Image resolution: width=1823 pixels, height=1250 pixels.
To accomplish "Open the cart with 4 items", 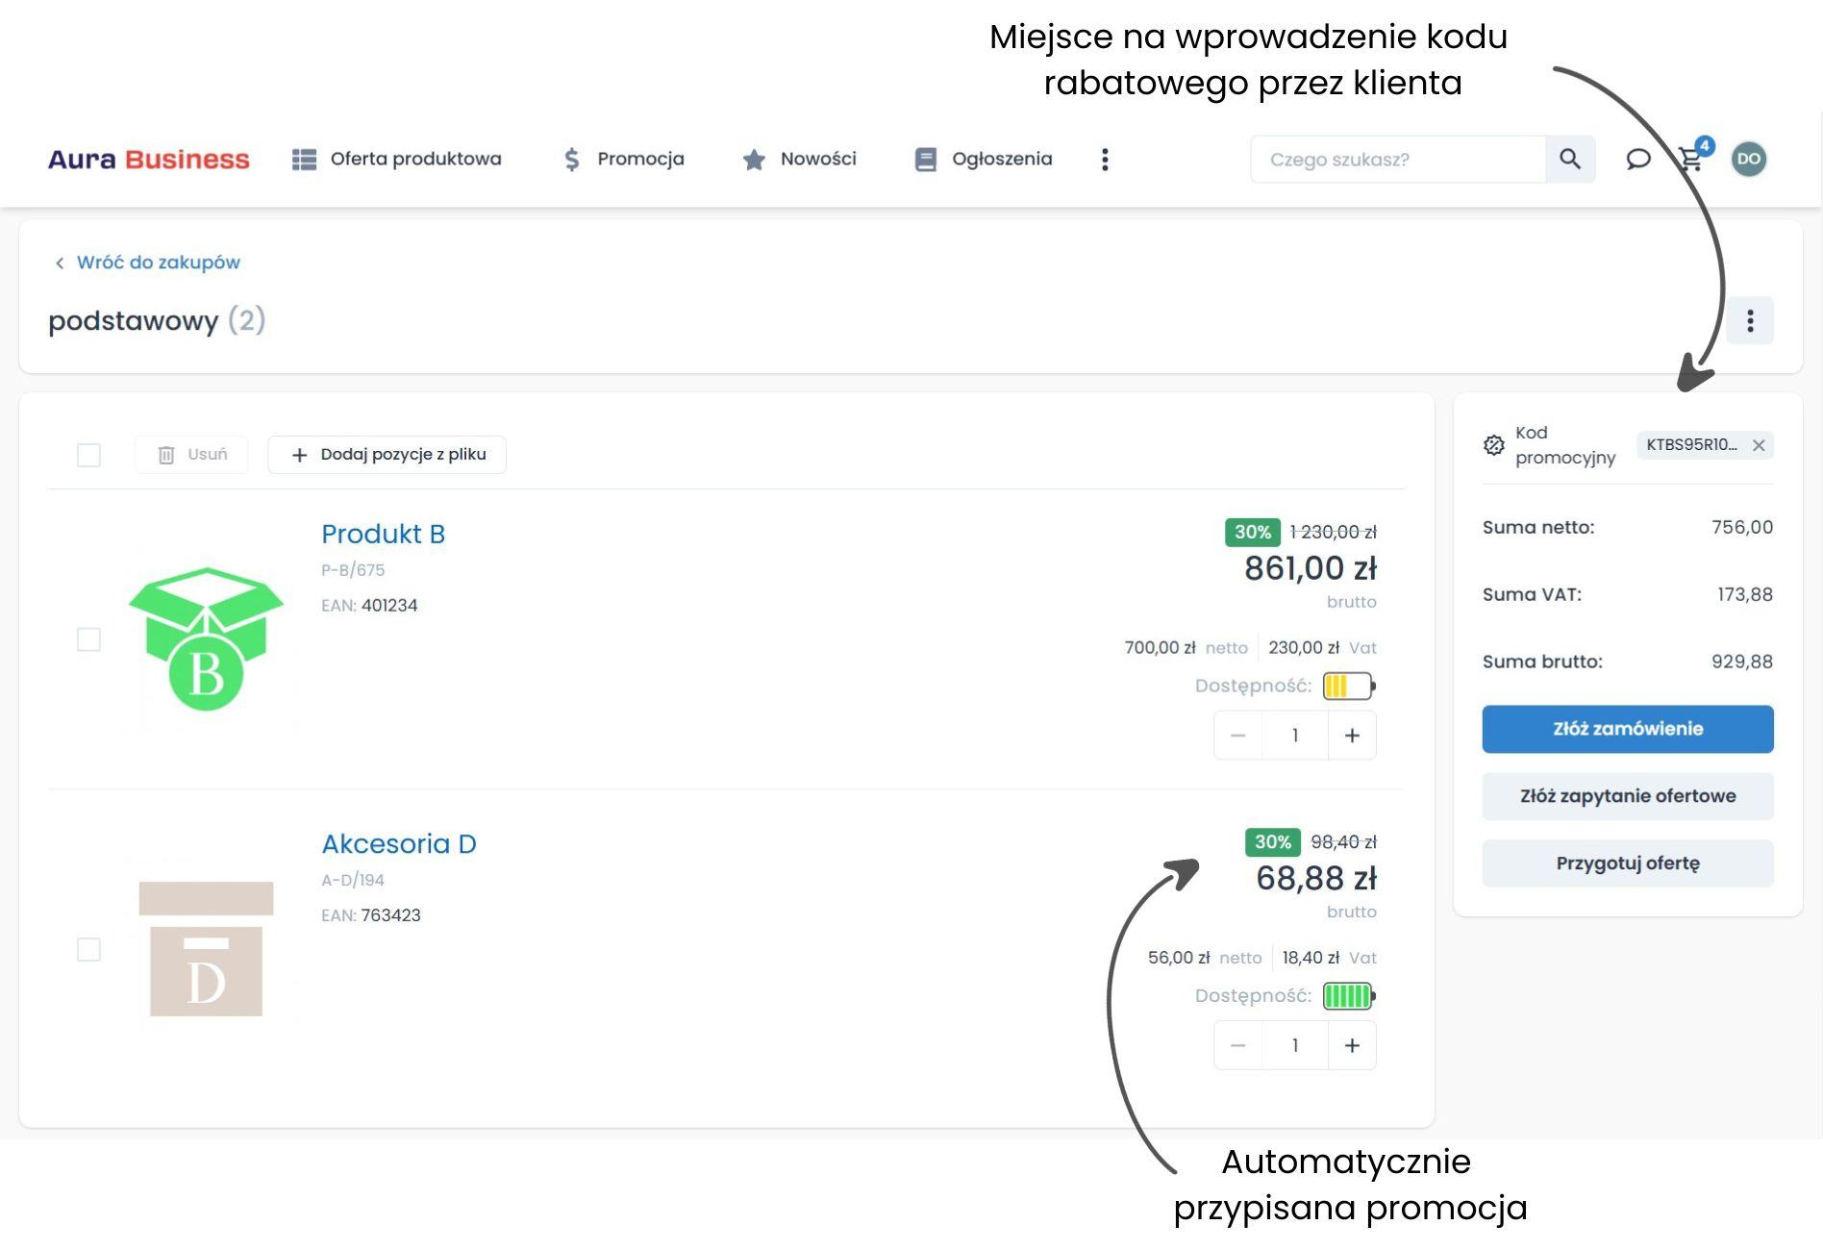I will coord(1691,159).
